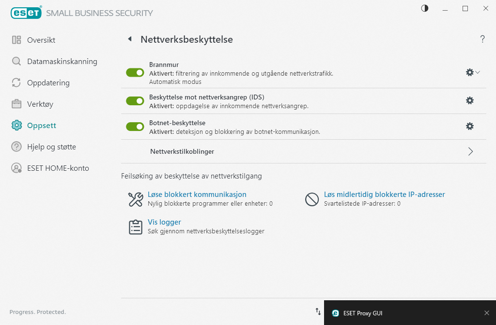The height and width of the screenshot is (325, 496).
Task: Toggle the contrast theme icon in title bar
Action: (424, 8)
